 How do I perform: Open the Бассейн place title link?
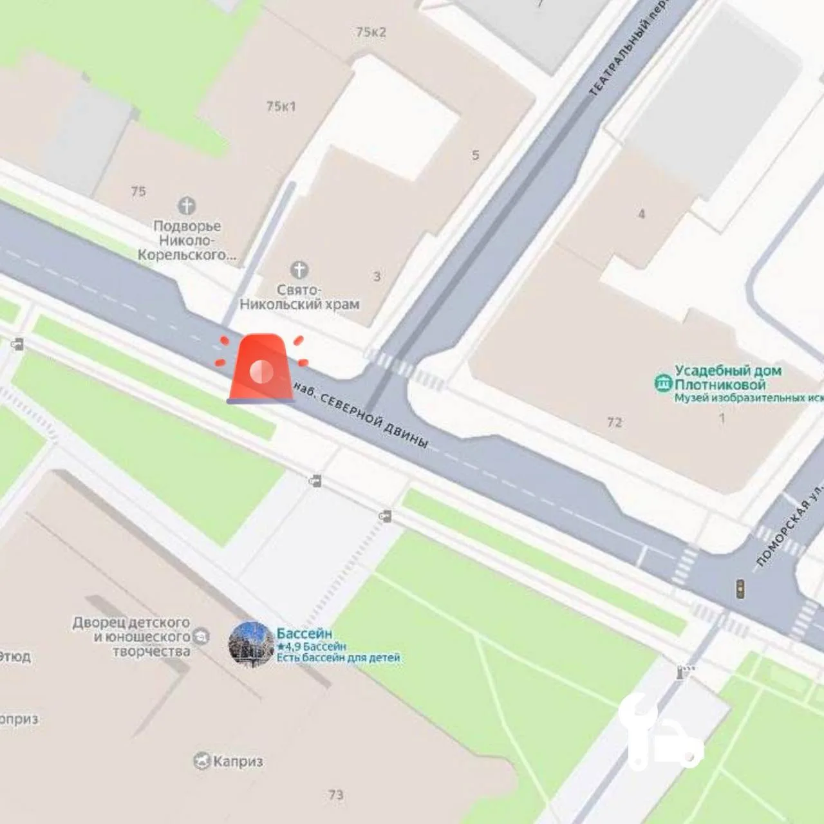point(304,633)
